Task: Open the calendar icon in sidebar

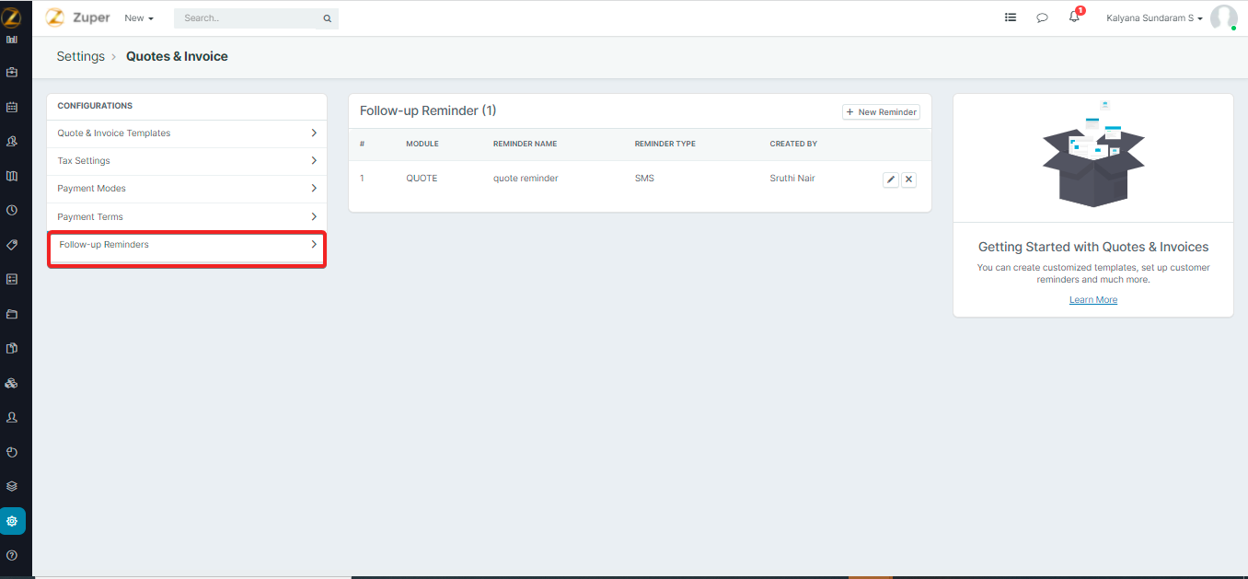Action: [12, 107]
